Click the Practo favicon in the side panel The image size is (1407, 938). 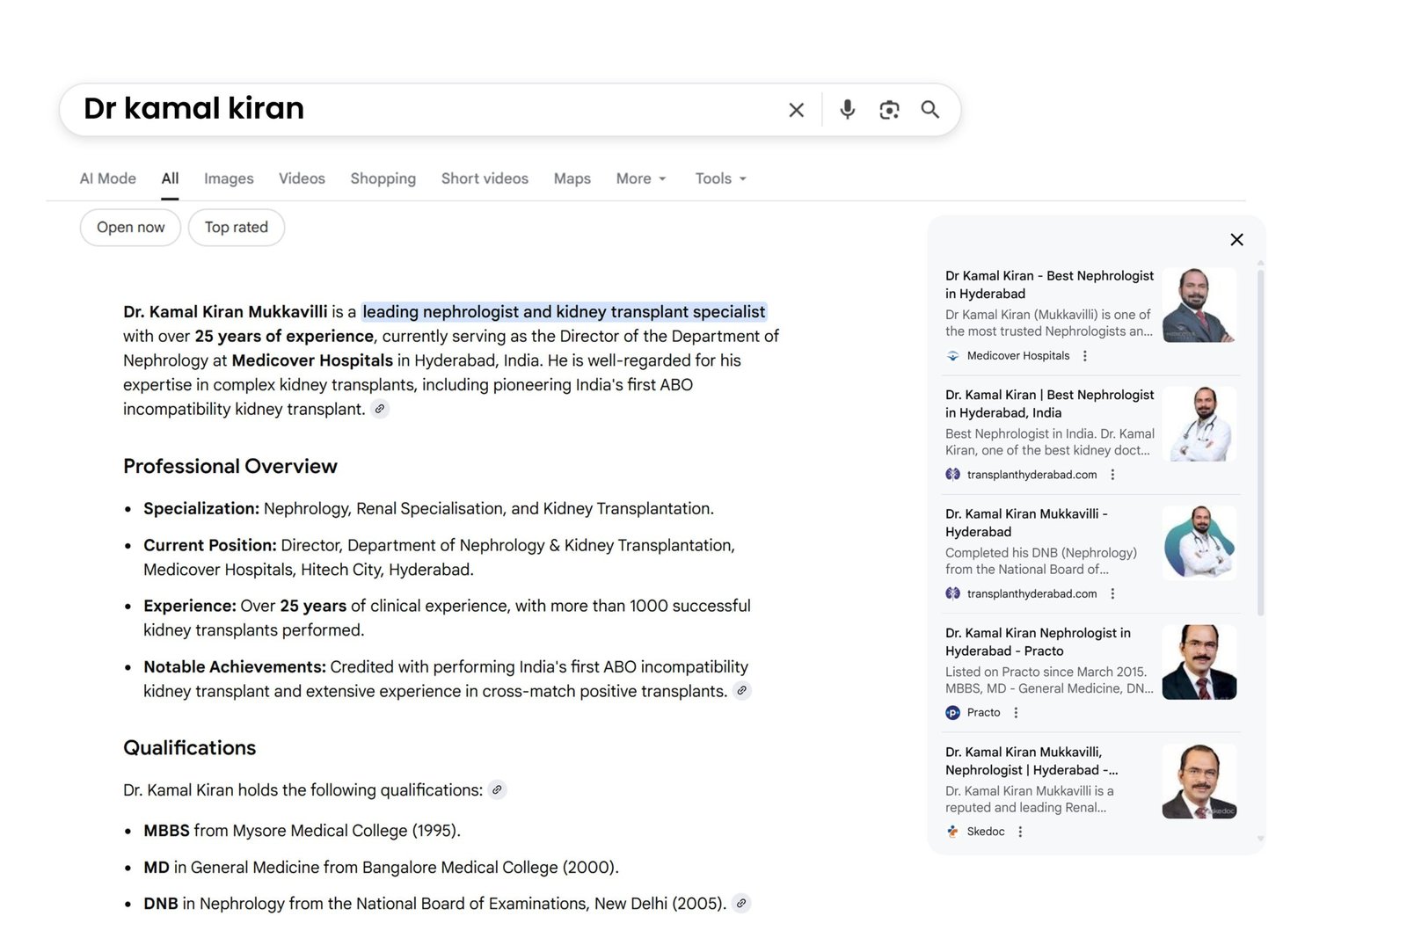tap(952, 712)
